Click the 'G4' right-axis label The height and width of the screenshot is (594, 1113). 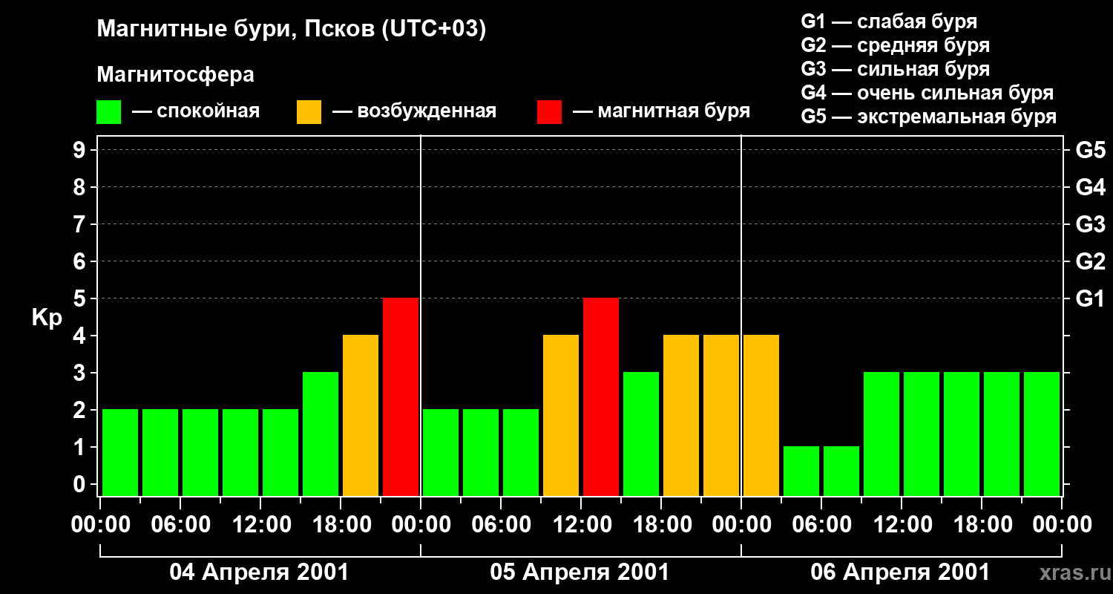point(1090,187)
